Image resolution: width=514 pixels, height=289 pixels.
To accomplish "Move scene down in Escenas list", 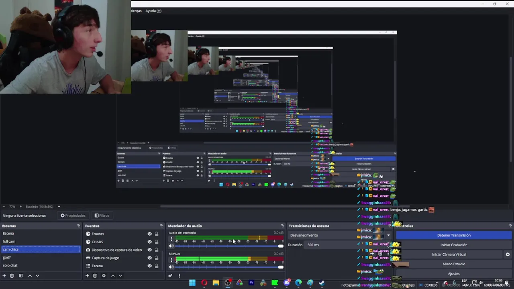I will (x=37, y=276).
